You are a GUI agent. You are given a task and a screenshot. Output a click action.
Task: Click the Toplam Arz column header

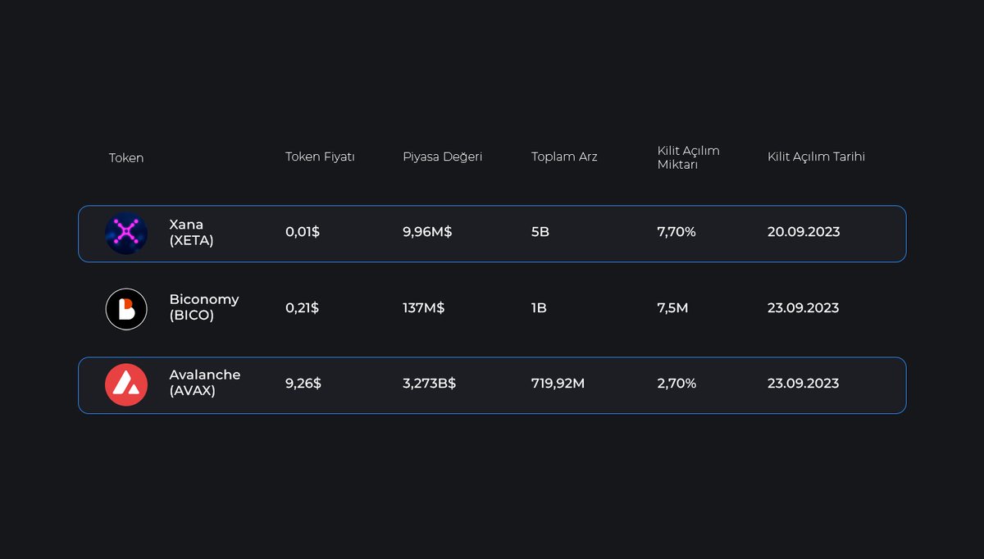coord(564,157)
